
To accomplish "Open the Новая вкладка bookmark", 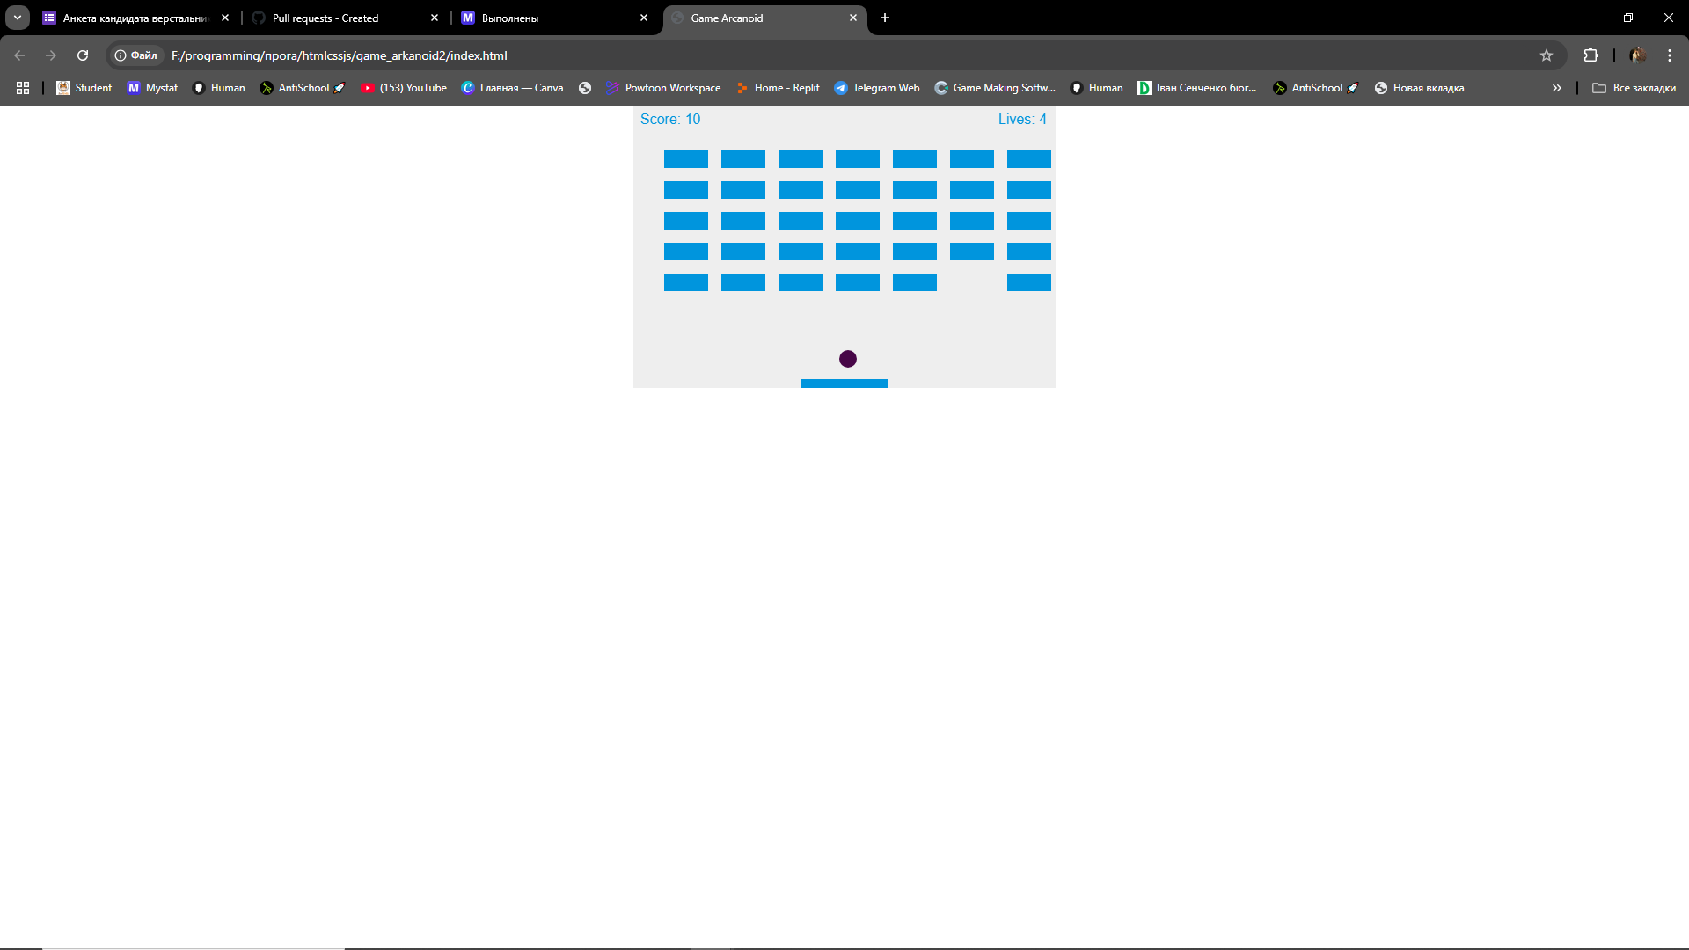I will point(1419,88).
